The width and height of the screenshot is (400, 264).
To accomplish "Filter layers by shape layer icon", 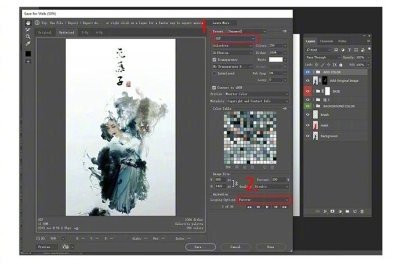I will pos(356,50).
